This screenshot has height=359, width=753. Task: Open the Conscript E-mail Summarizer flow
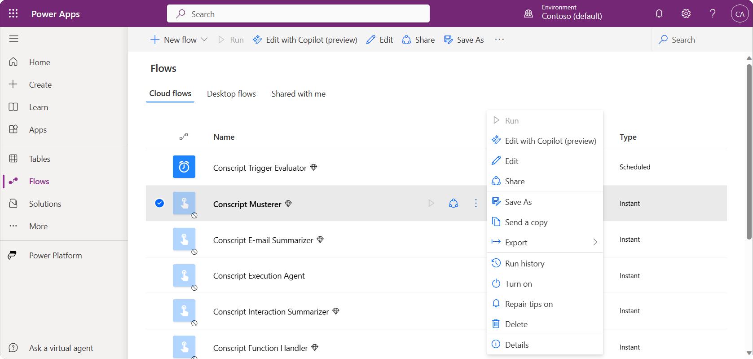pyautogui.click(x=263, y=240)
